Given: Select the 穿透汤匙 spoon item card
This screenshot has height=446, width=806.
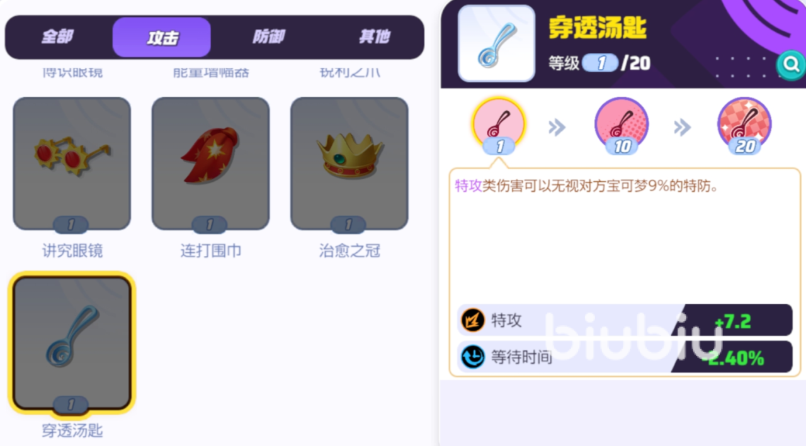Looking at the screenshot, I should pos(72,343).
